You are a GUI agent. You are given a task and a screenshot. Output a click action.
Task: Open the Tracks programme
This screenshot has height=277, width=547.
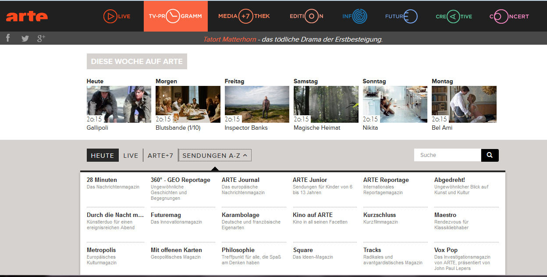click(372, 250)
